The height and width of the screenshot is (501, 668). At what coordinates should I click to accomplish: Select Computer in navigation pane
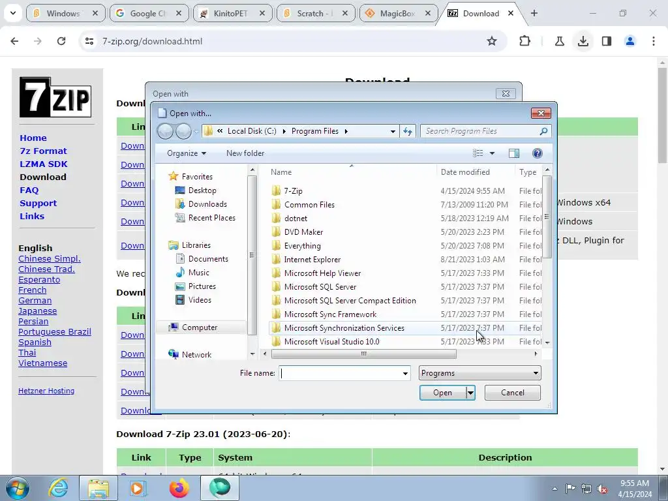[x=200, y=327]
